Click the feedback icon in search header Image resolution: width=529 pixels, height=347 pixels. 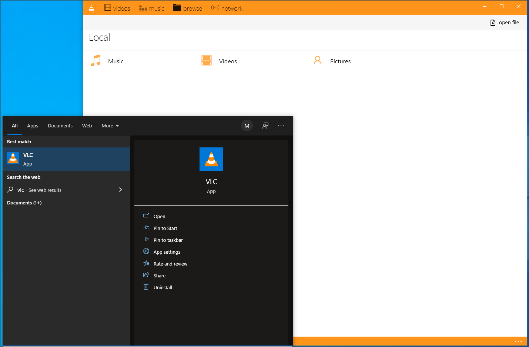[x=265, y=126]
